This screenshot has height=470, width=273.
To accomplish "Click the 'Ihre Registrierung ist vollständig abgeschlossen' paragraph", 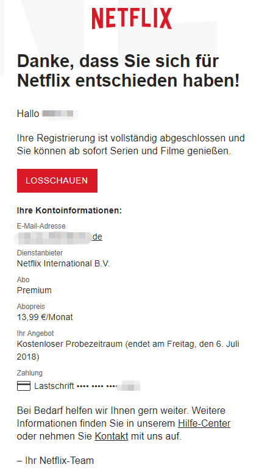I will (x=130, y=144).
